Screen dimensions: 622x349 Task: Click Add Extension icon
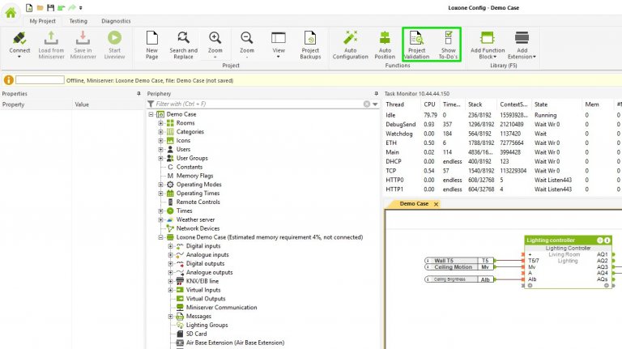click(522, 38)
